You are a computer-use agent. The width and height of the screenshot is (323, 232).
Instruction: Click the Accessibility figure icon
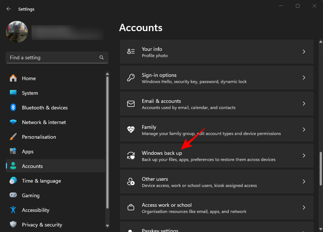tap(13, 210)
